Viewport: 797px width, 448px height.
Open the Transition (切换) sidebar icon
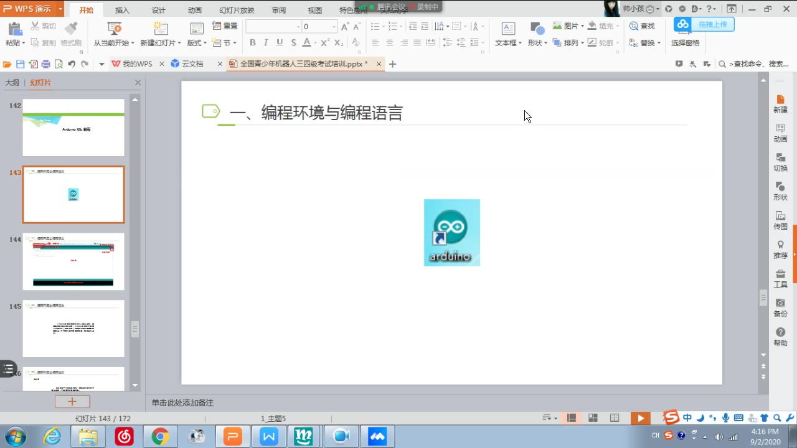point(780,162)
